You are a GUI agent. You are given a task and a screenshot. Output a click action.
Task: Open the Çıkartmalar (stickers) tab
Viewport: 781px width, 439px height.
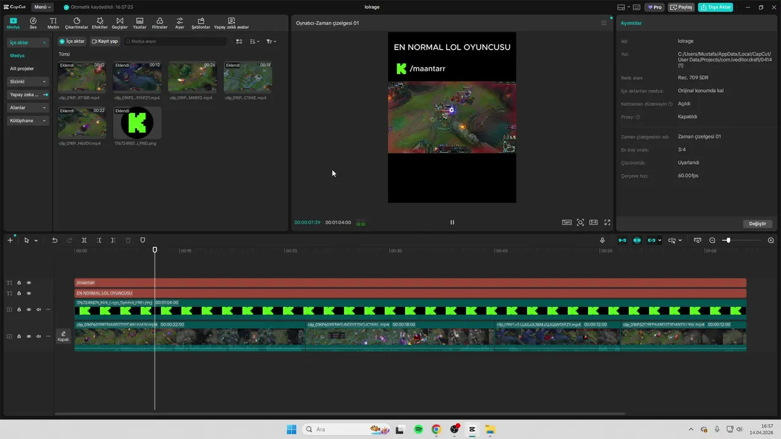tap(77, 23)
